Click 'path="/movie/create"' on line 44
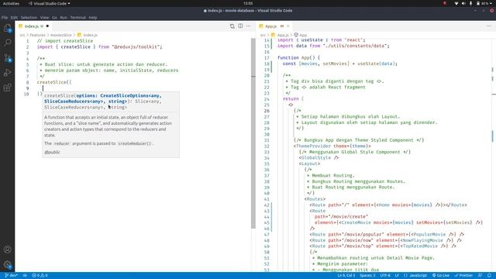 click(341, 217)
